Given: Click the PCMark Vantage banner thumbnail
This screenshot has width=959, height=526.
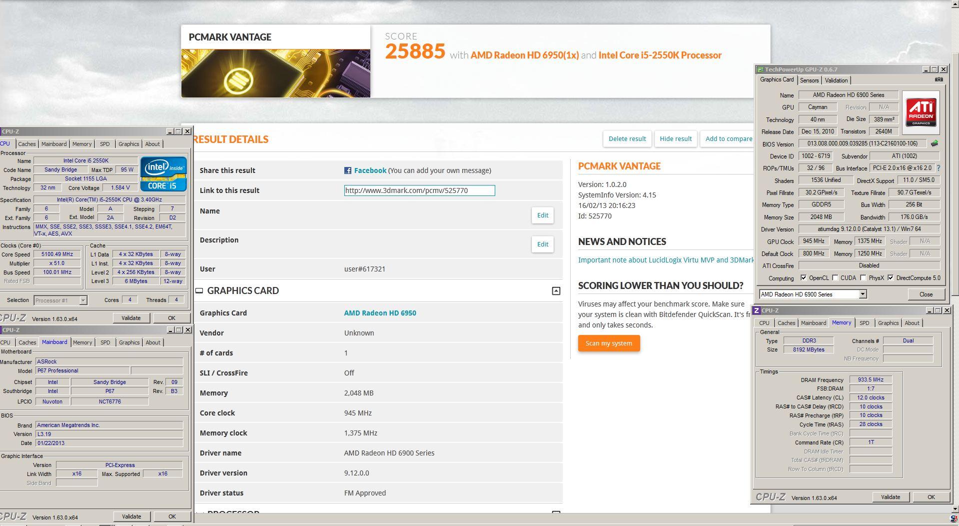Looking at the screenshot, I should (275, 73).
